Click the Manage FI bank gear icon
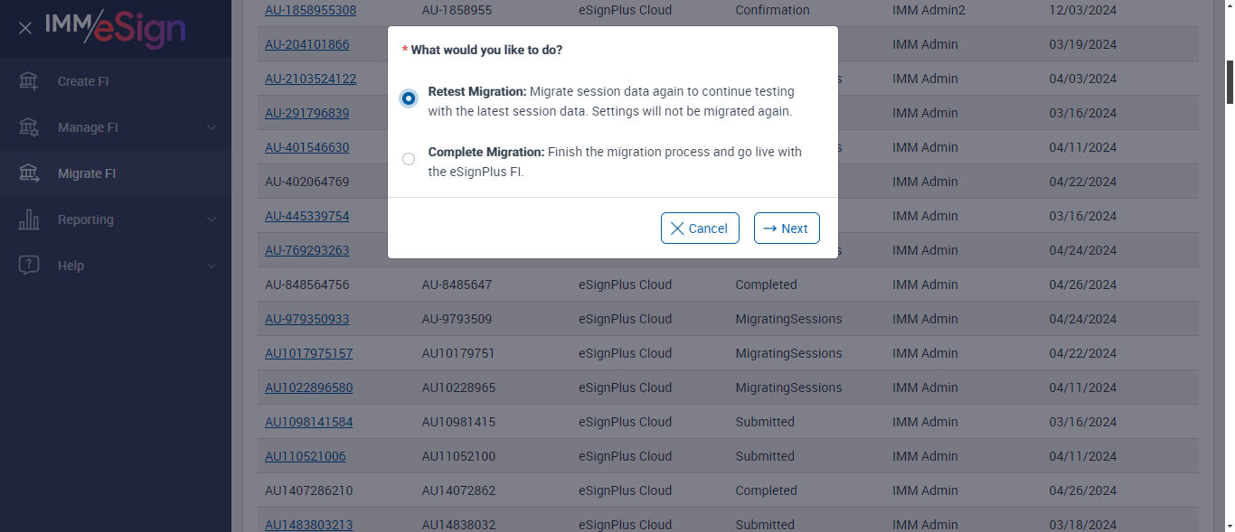Viewport: 1235px width, 532px height. tap(29, 127)
